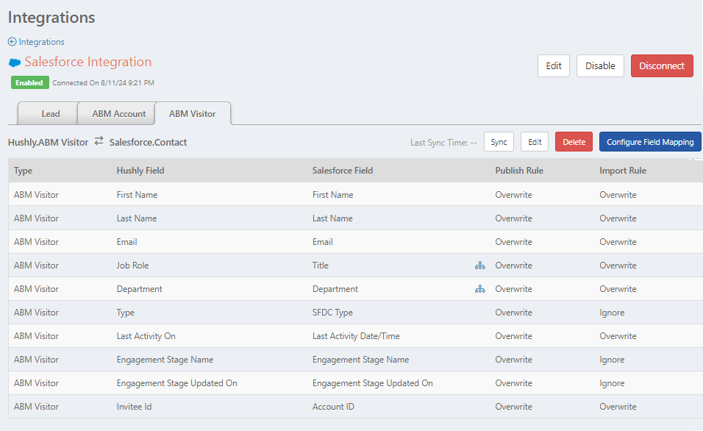Click ABM Visitor type cell in the First Name row
This screenshot has width=703, height=431.
coord(36,195)
